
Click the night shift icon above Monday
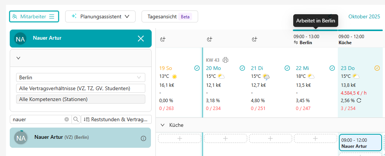click(x=210, y=39)
